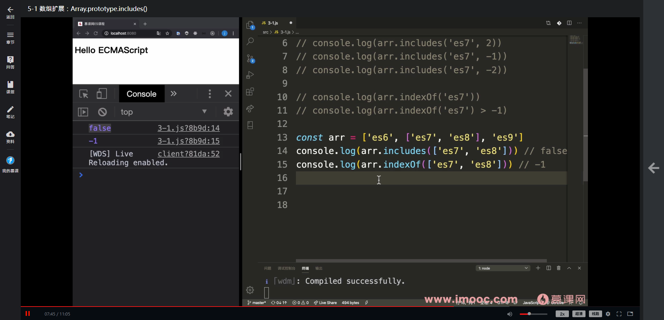The width and height of the screenshot is (664, 320).
Task: Open DevTools three-dot menu
Action: point(210,94)
